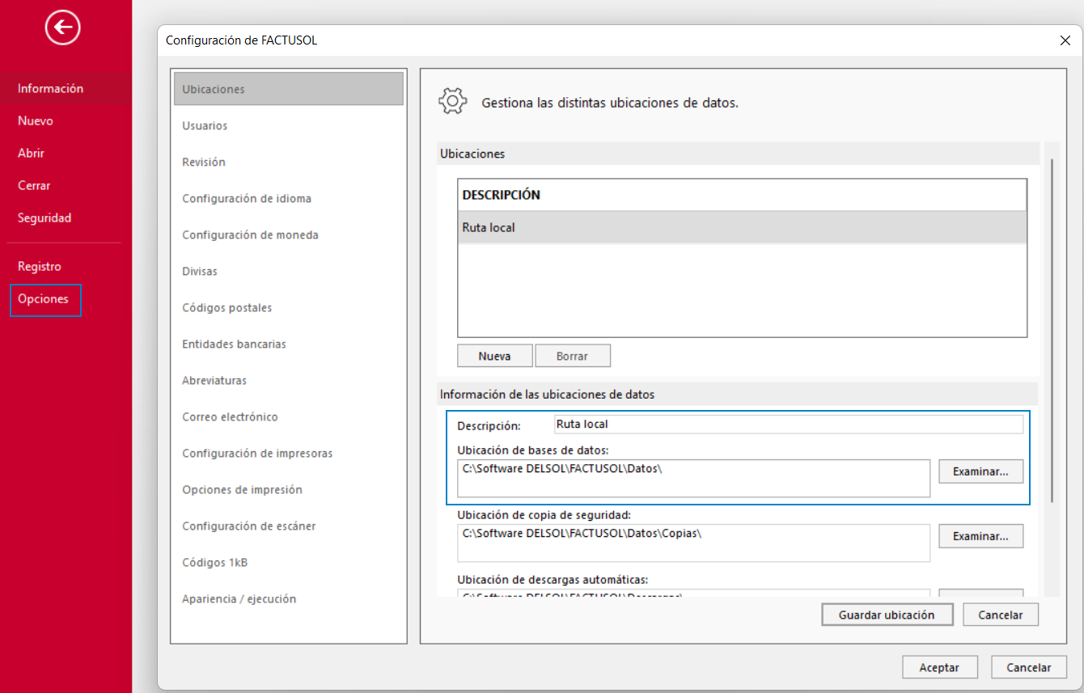Close the Configuración de FACTUSOL dialog
This screenshot has height=693, width=1084.
click(x=1065, y=40)
